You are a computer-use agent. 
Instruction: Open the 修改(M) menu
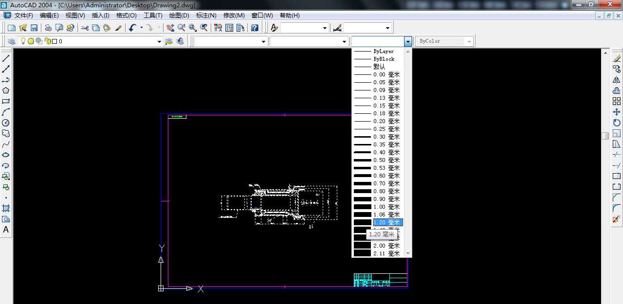coord(234,16)
